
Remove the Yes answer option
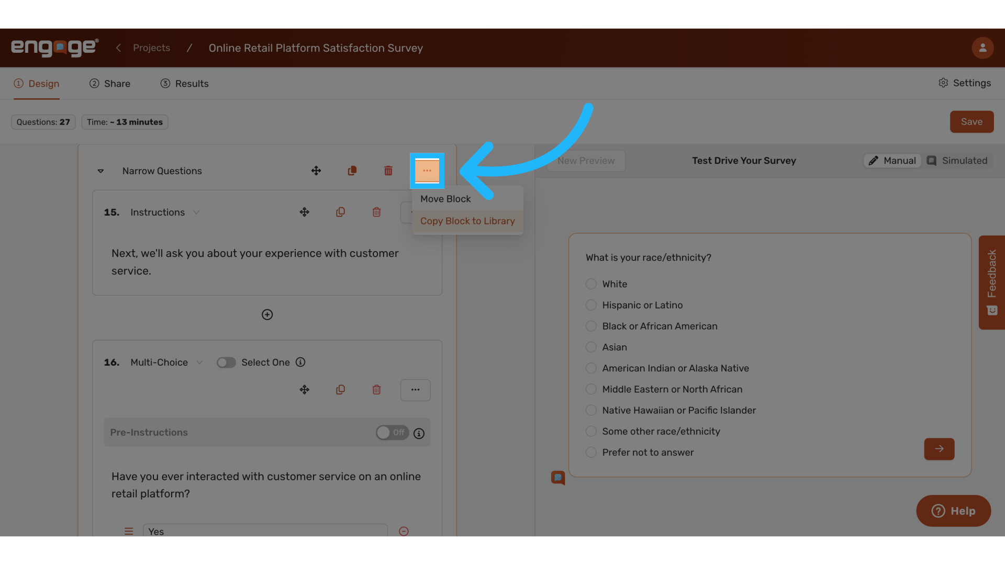click(404, 531)
